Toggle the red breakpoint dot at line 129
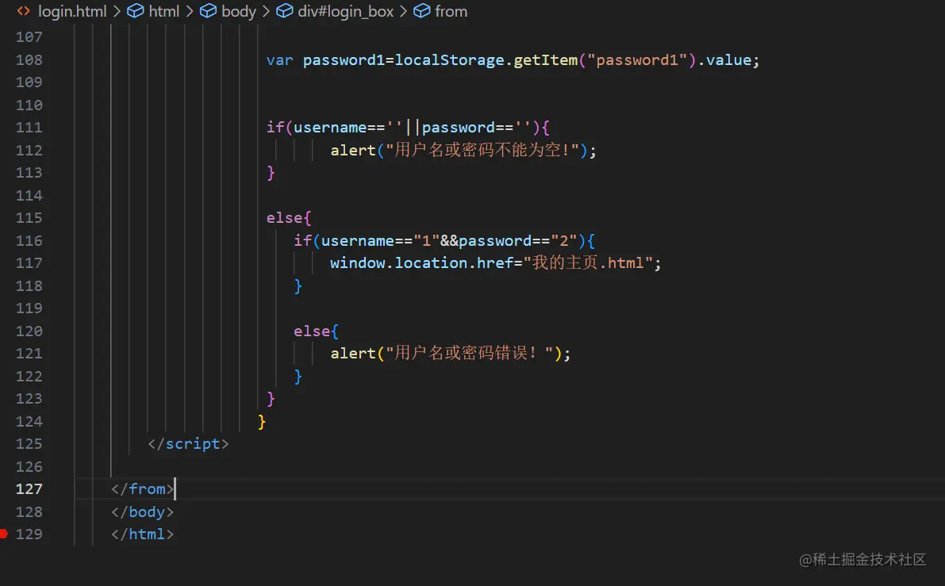 4,534
